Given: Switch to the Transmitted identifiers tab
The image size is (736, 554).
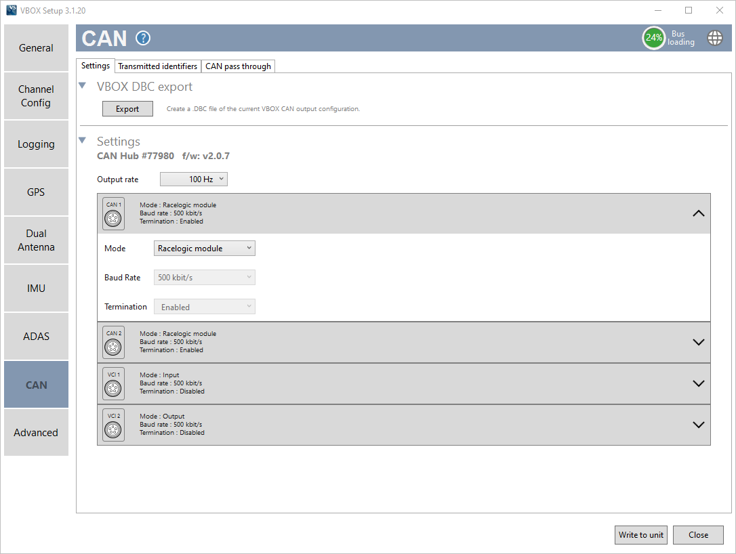Looking at the screenshot, I should tap(158, 66).
